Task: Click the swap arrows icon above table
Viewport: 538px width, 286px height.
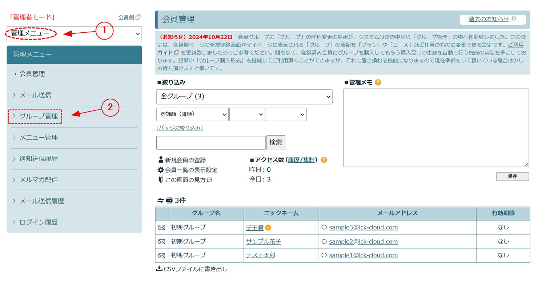Action: tap(160, 200)
